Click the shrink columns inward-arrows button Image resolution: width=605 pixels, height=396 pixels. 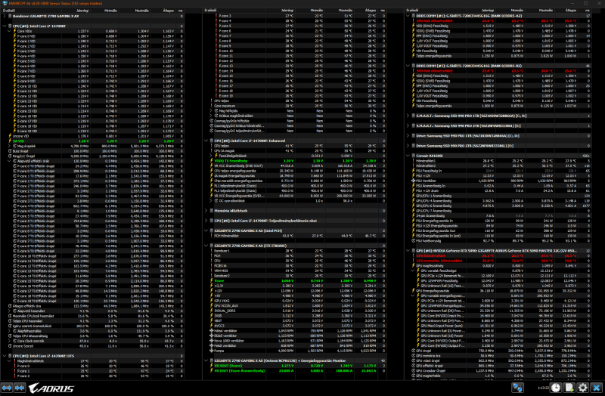pos(20,388)
